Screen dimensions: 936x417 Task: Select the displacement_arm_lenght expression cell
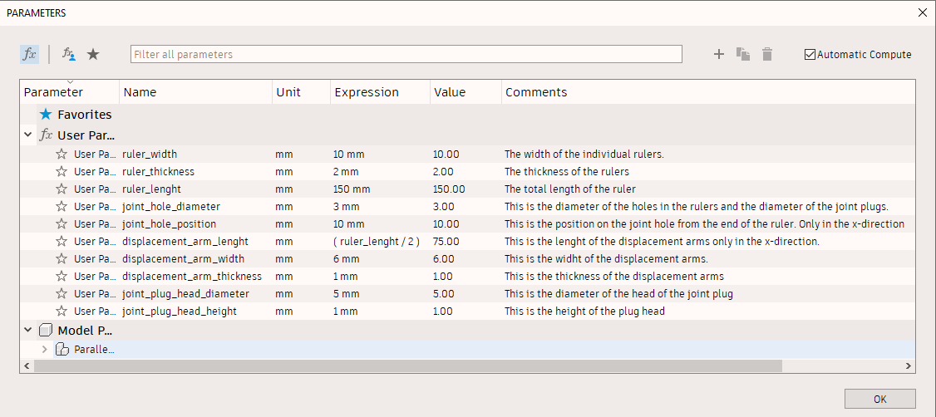pyautogui.click(x=378, y=242)
